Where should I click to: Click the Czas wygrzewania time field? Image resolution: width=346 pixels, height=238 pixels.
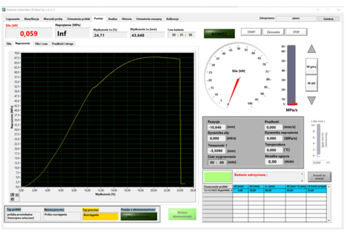[217, 163]
